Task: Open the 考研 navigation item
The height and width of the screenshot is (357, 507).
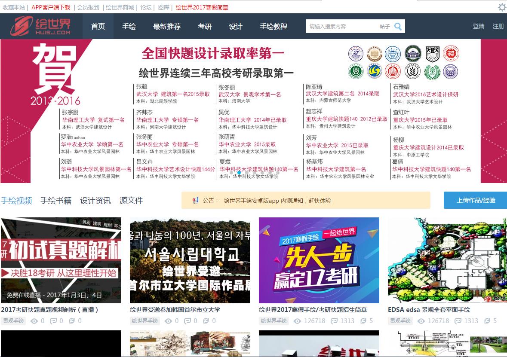Action: (x=205, y=27)
